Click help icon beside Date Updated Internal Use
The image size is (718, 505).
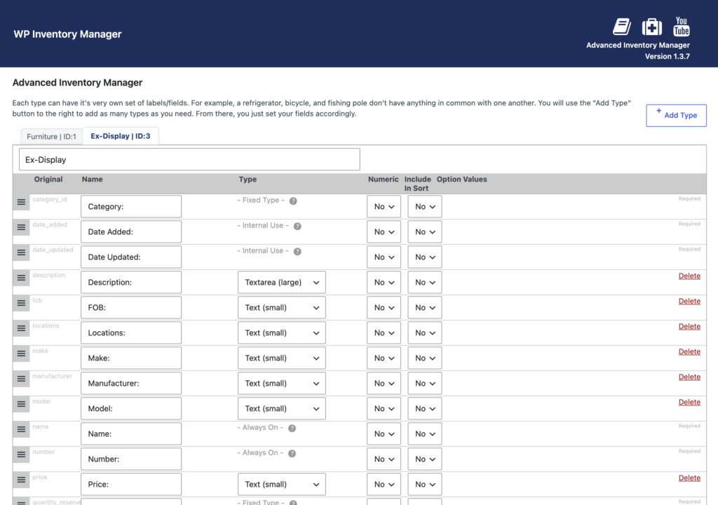297,251
